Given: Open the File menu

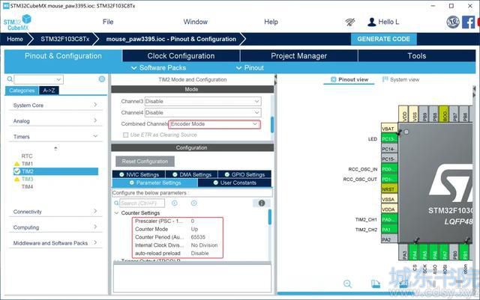Looking at the screenshot, I should (x=108, y=22).
